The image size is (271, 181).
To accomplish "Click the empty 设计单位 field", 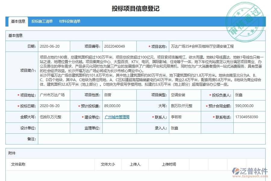I will (x=54, y=128).
